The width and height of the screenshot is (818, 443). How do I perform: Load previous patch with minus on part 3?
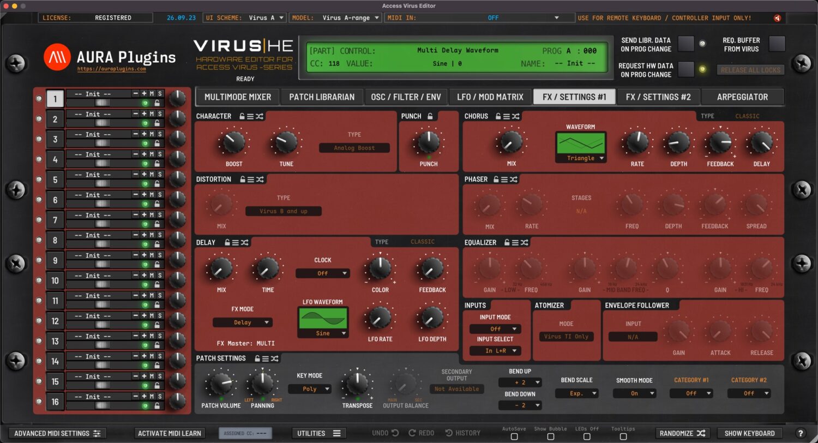[136, 134]
